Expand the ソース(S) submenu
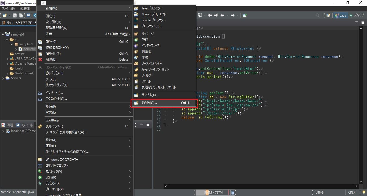The height and width of the screenshot is (196, 367). click(85, 79)
